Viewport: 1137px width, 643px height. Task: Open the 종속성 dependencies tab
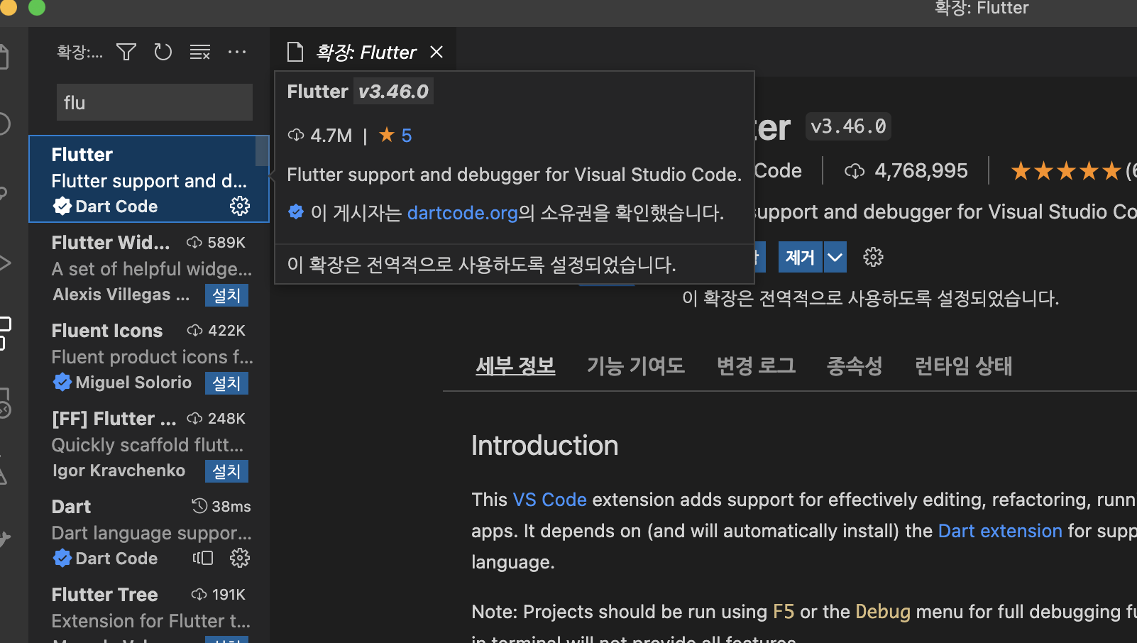tap(855, 366)
